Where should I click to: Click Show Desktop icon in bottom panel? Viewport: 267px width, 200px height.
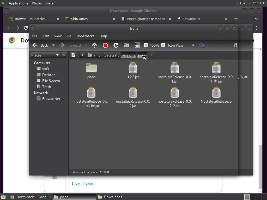[x=3, y=197]
